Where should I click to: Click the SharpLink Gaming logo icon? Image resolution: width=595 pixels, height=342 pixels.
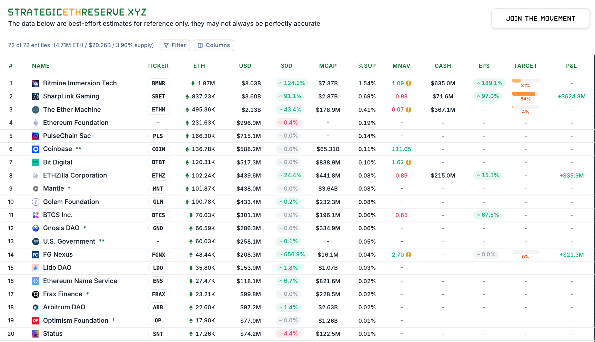(36, 96)
